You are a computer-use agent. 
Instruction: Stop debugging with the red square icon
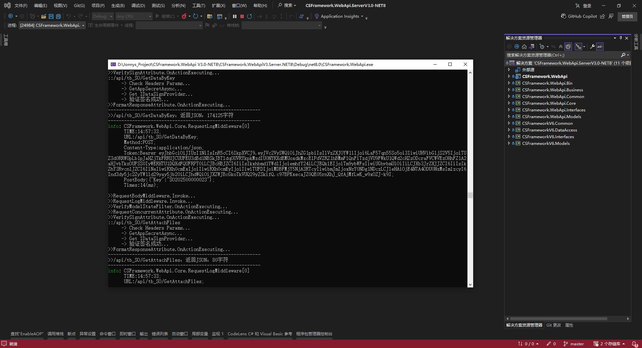click(242, 16)
